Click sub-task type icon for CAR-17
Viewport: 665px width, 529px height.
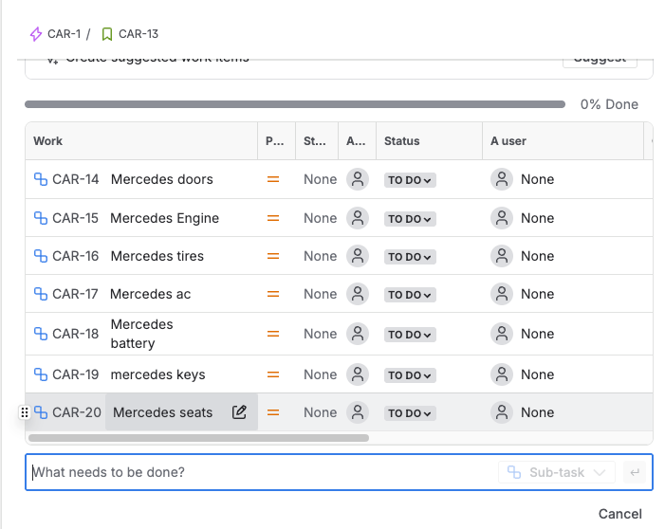pyautogui.click(x=41, y=294)
